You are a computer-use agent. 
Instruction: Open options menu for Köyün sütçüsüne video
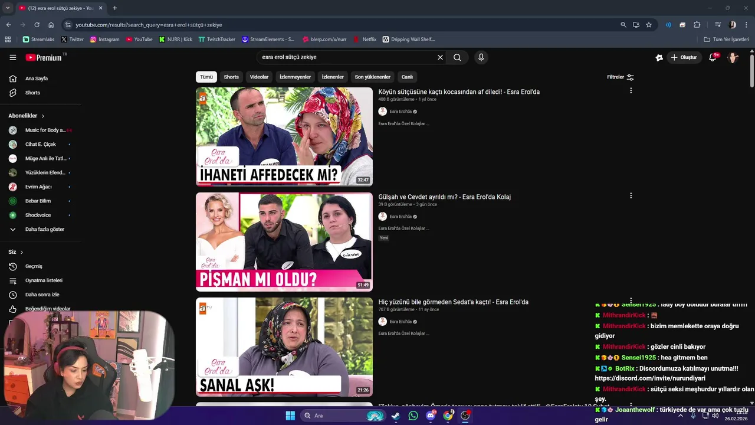pyautogui.click(x=631, y=91)
